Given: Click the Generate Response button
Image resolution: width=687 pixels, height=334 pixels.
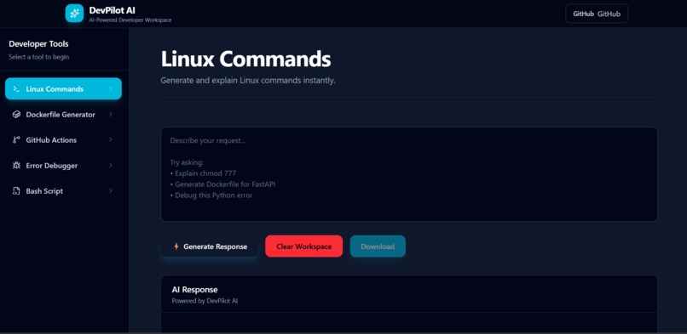Looking at the screenshot, I should click(x=210, y=246).
